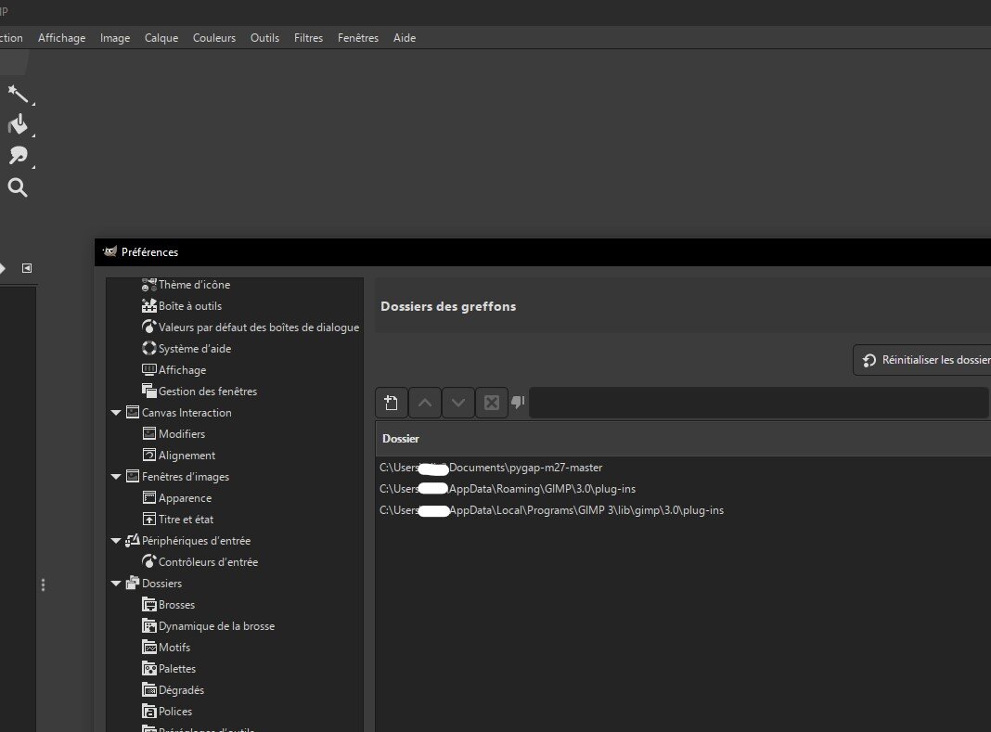
Task: Click the Motifs folder icon
Action: (149, 648)
